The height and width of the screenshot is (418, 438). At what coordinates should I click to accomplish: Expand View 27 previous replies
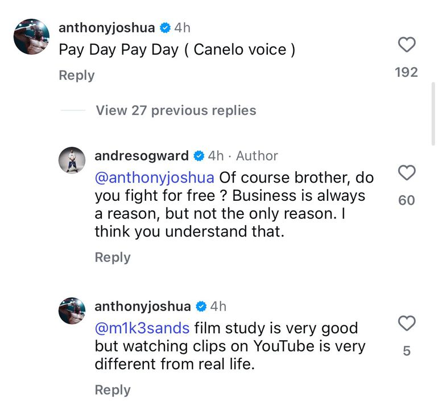click(176, 110)
